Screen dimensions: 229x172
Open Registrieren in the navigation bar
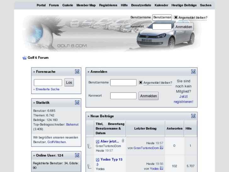pyautogui.click(x=108, y=5)
